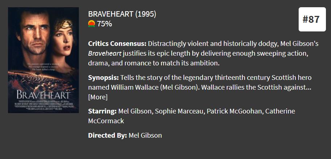
Task: Click the BRAVEHEART title text on the poster
Action: tap(43, 95)
